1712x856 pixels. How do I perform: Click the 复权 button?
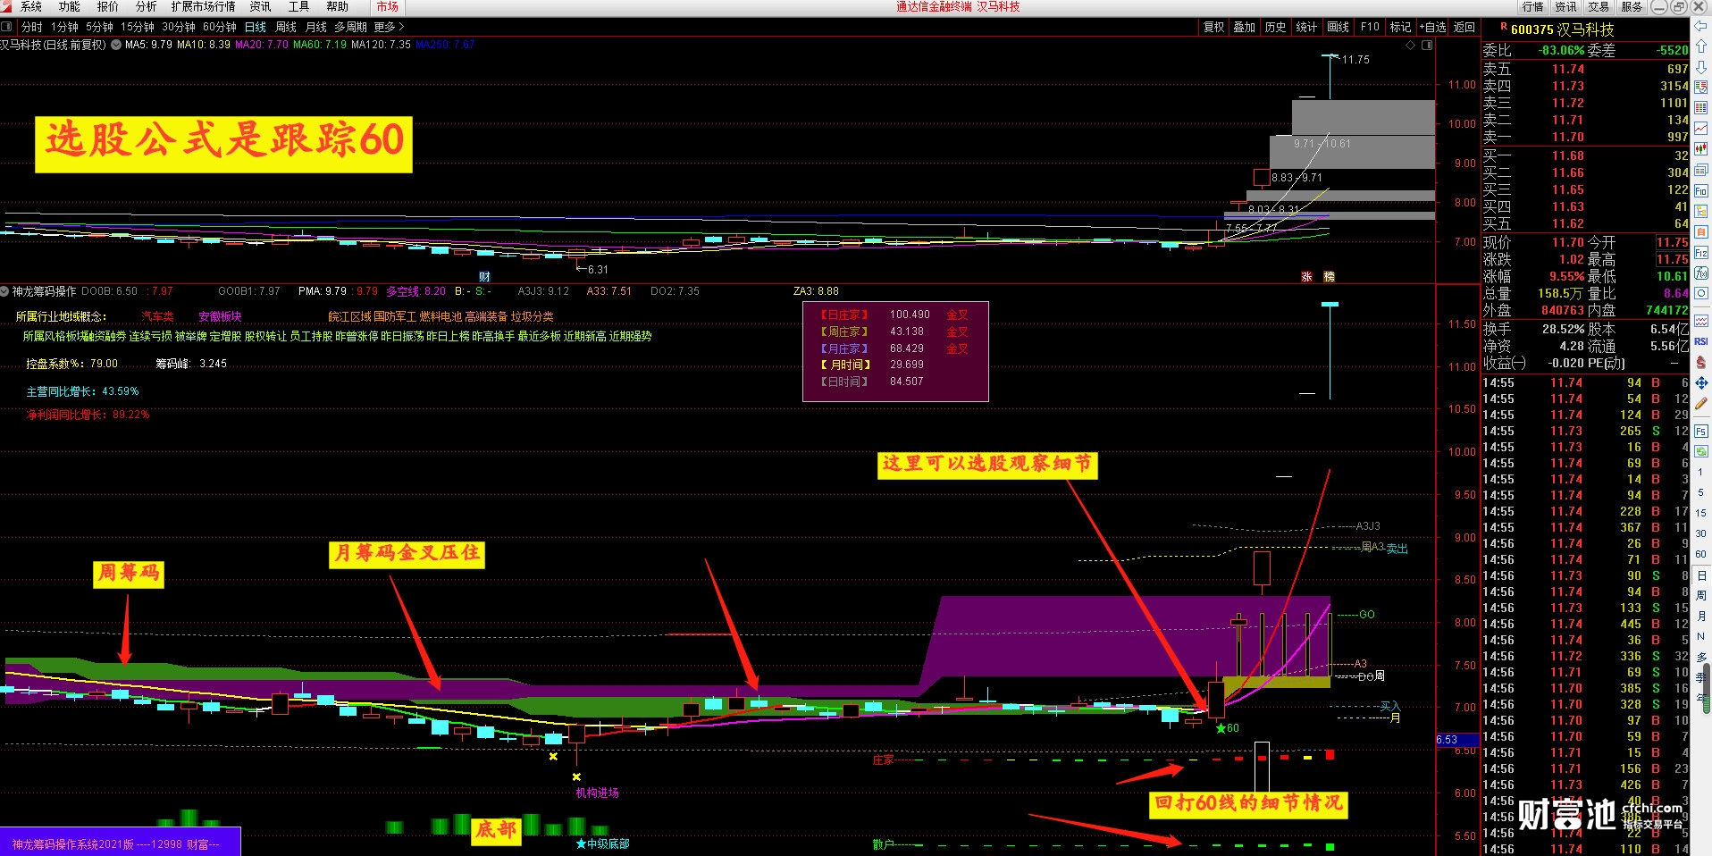click(x=1213, y=27)
